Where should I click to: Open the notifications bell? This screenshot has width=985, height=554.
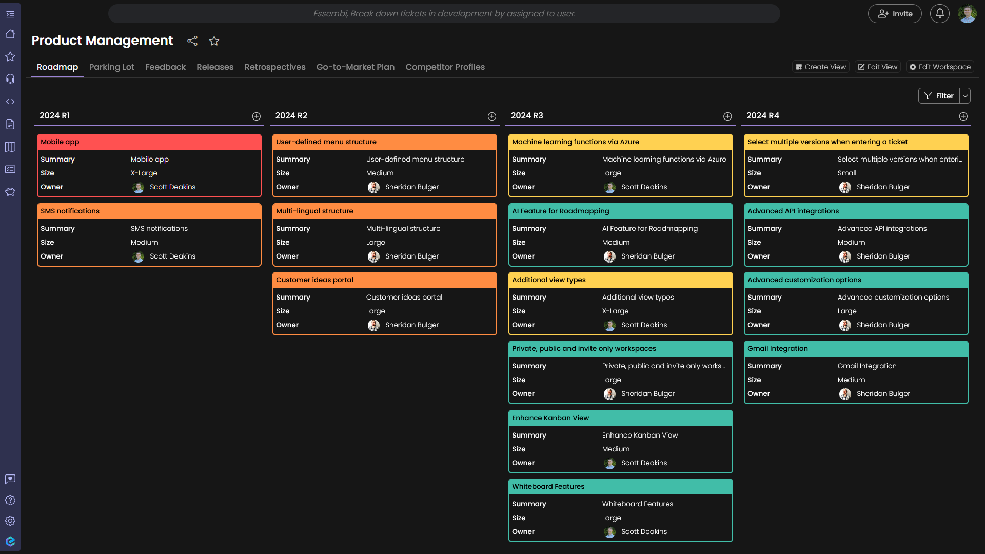939,14
